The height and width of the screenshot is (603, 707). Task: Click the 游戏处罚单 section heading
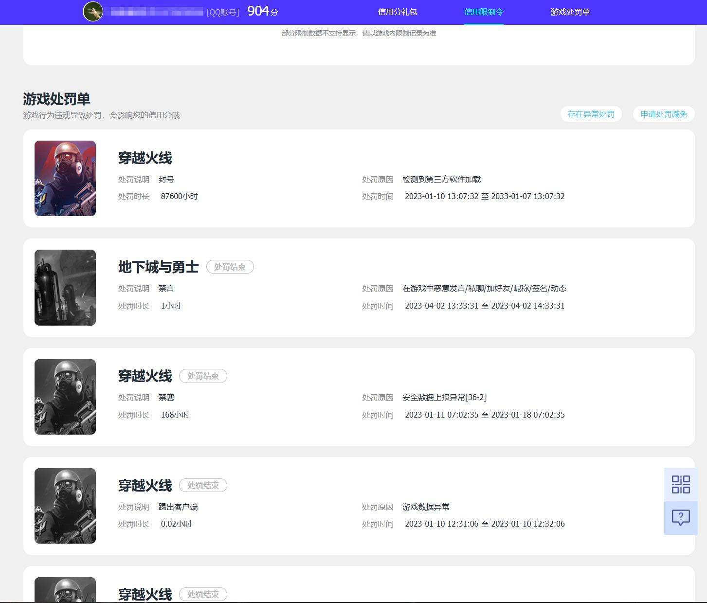click(56, 99)
